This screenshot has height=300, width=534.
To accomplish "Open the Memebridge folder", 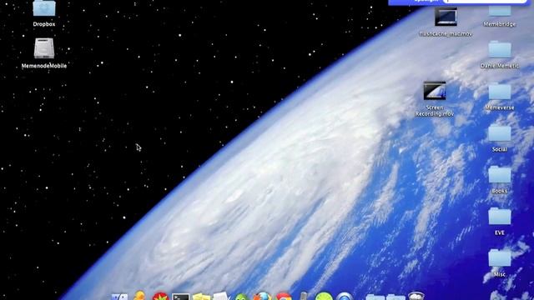I will click(x=500, y=10).
